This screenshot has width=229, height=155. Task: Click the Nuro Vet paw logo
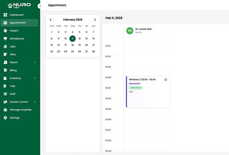tap(10, 6)
